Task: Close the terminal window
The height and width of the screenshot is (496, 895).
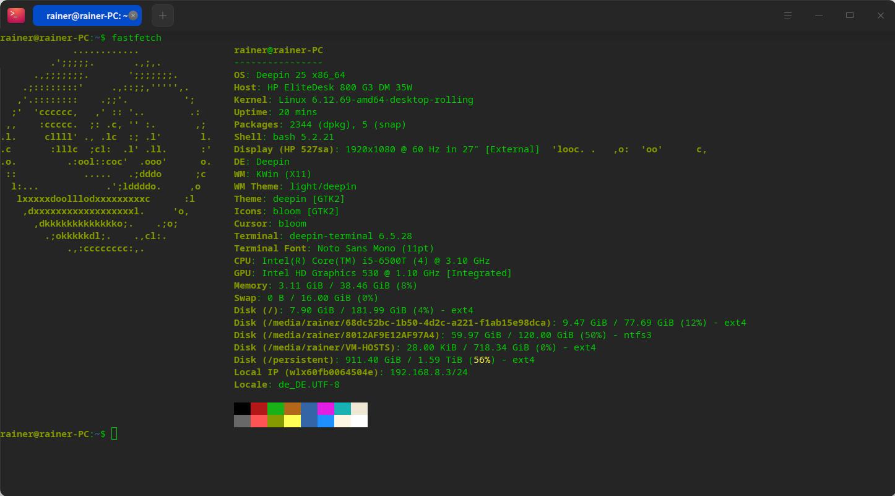Action: 881,15
